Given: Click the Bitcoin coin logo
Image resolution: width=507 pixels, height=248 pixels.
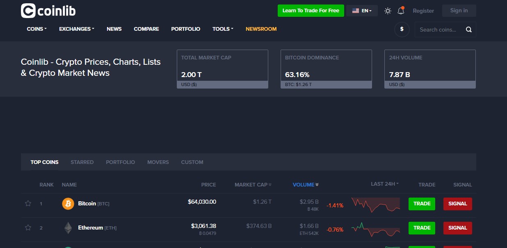Looking at the screenshot, I should pyautogui.click(x=68, y=203).
